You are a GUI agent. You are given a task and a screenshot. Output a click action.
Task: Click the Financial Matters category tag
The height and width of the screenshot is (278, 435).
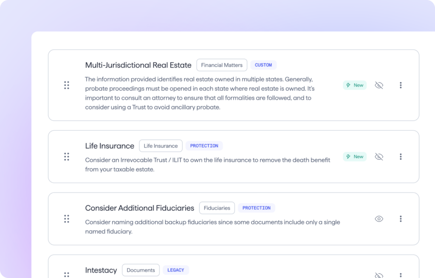222,65
